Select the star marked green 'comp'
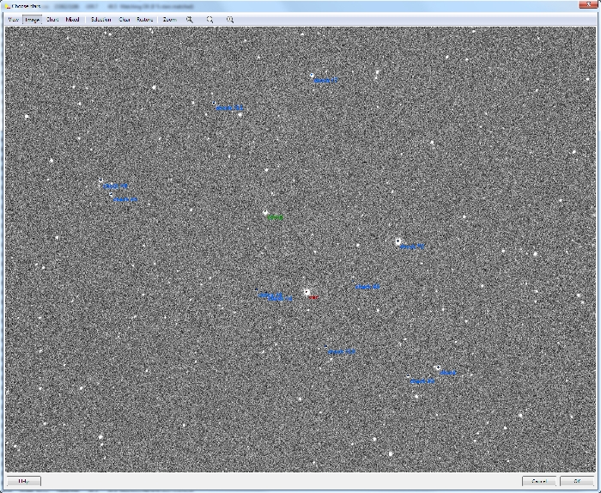The width and height of the screenshot is (601, 493). click(265, 212)
